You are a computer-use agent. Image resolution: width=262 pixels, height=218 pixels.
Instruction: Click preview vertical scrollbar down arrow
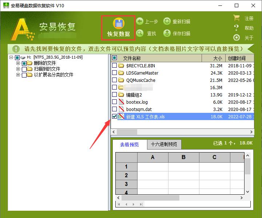click(x=248, y=191)
